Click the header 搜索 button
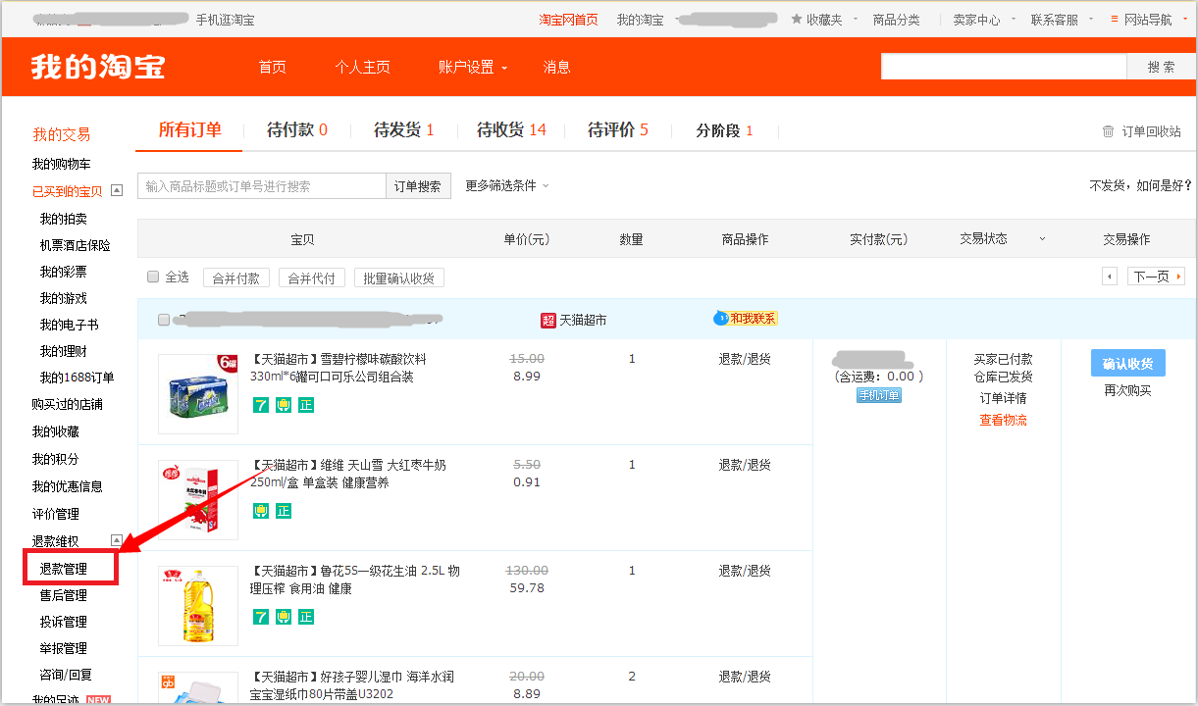 pos(1162,67)
